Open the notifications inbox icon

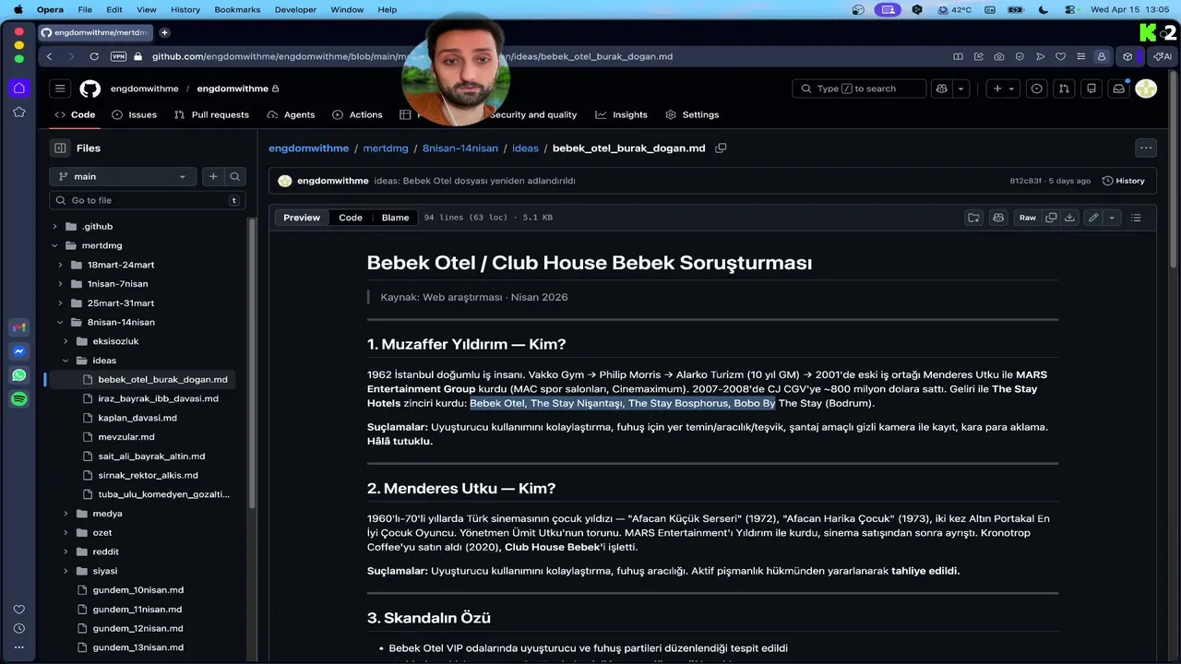pos(1118,89)
